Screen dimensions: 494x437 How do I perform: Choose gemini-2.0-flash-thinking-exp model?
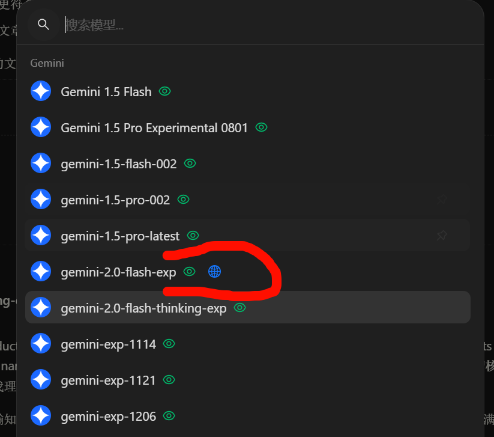pos(247,307)
